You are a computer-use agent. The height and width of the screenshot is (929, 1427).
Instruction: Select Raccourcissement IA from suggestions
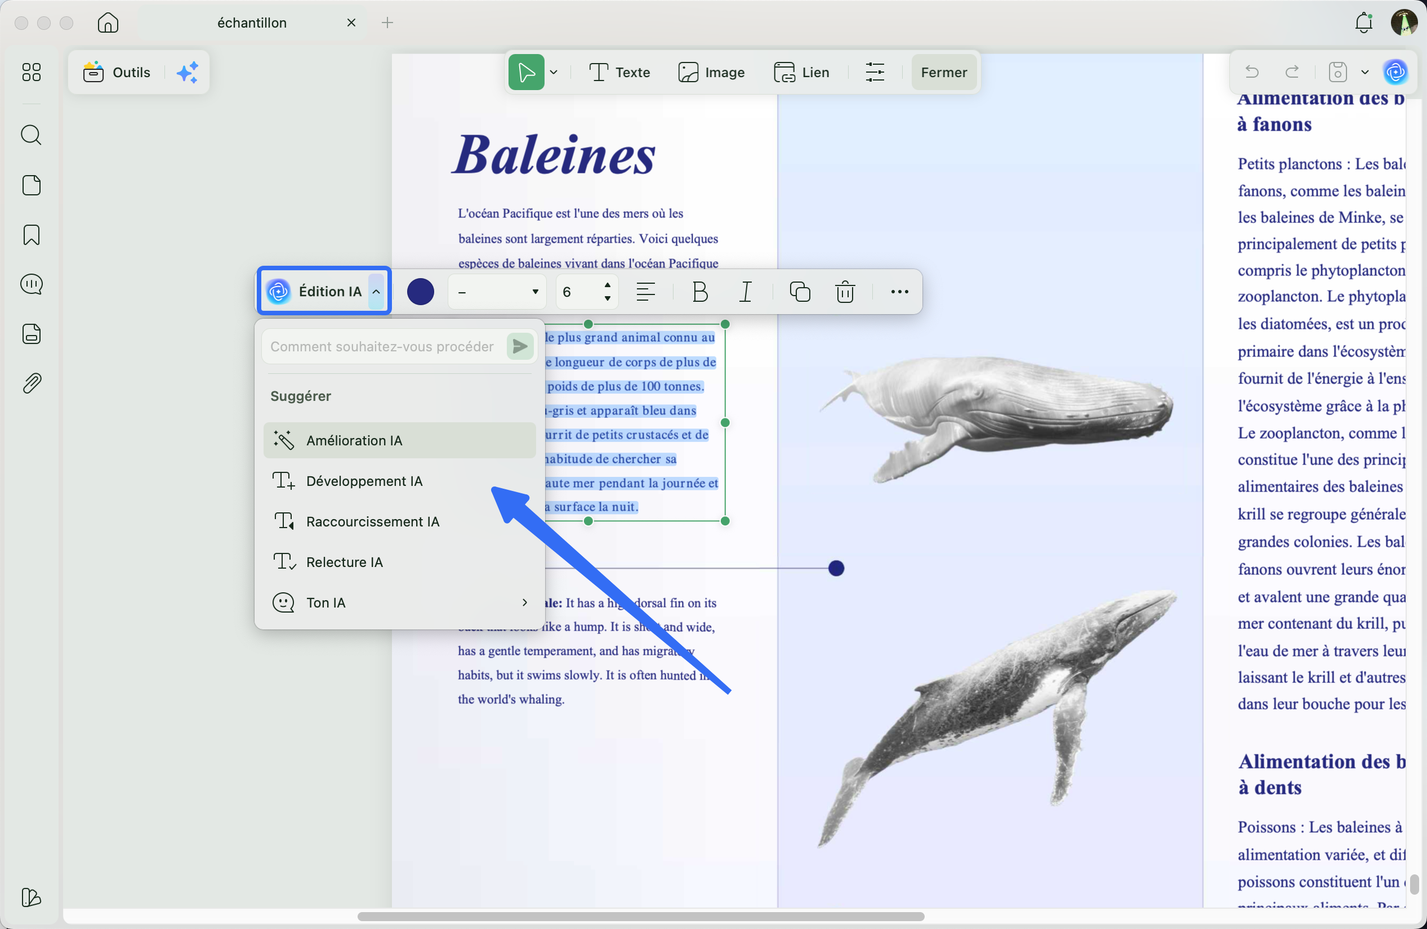tap(372, 521)
